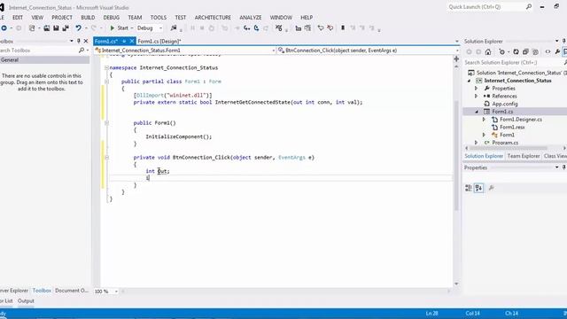Open the PROJECT menu
The image size is (567, 319).
click(62, 18)
